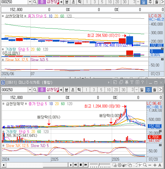Click the dashed chart trend icon at bottom
This screenshot has width=165, height=169.
coord(135,165)
